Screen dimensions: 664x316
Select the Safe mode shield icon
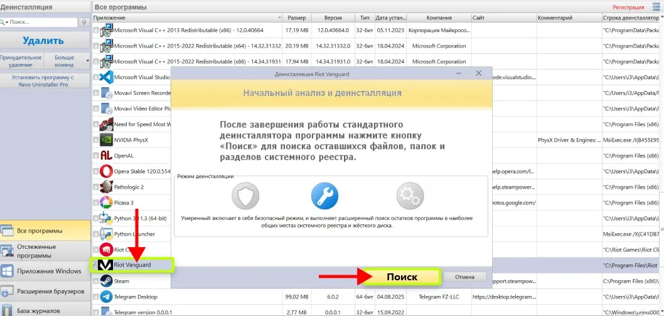(x=245, y=196)
